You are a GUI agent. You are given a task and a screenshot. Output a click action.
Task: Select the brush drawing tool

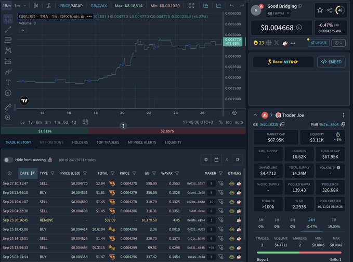tap(8, 72)
